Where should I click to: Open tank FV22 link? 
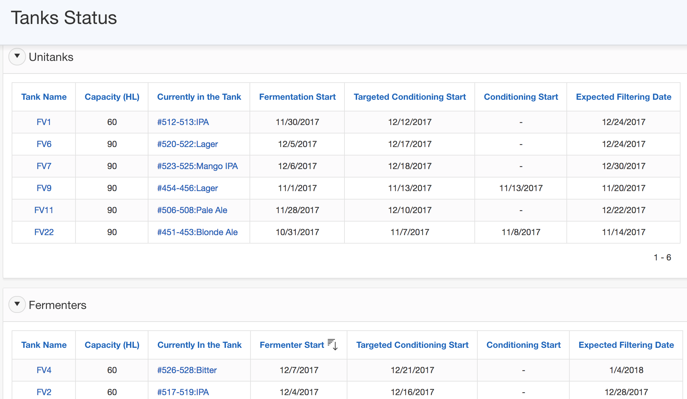click(44, 232)
